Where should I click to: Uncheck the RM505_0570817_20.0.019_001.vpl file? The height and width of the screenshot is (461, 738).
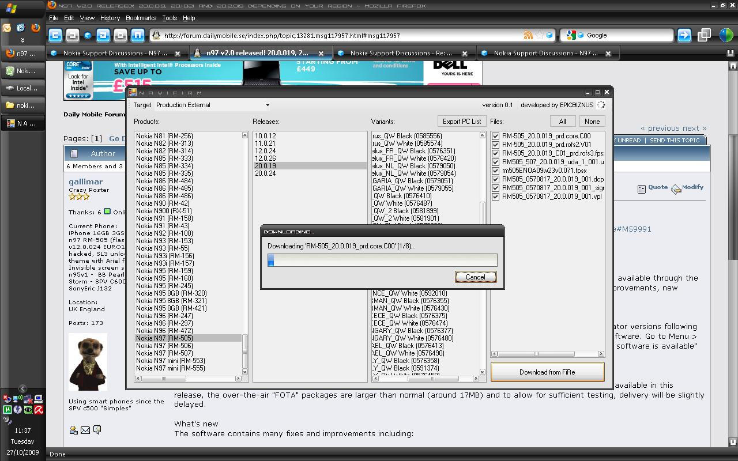495,197
